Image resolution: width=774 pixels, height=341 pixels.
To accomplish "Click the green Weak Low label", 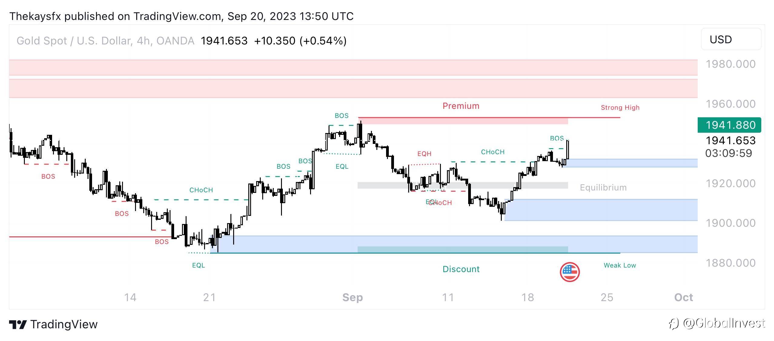I will click(x=620, y=265).
